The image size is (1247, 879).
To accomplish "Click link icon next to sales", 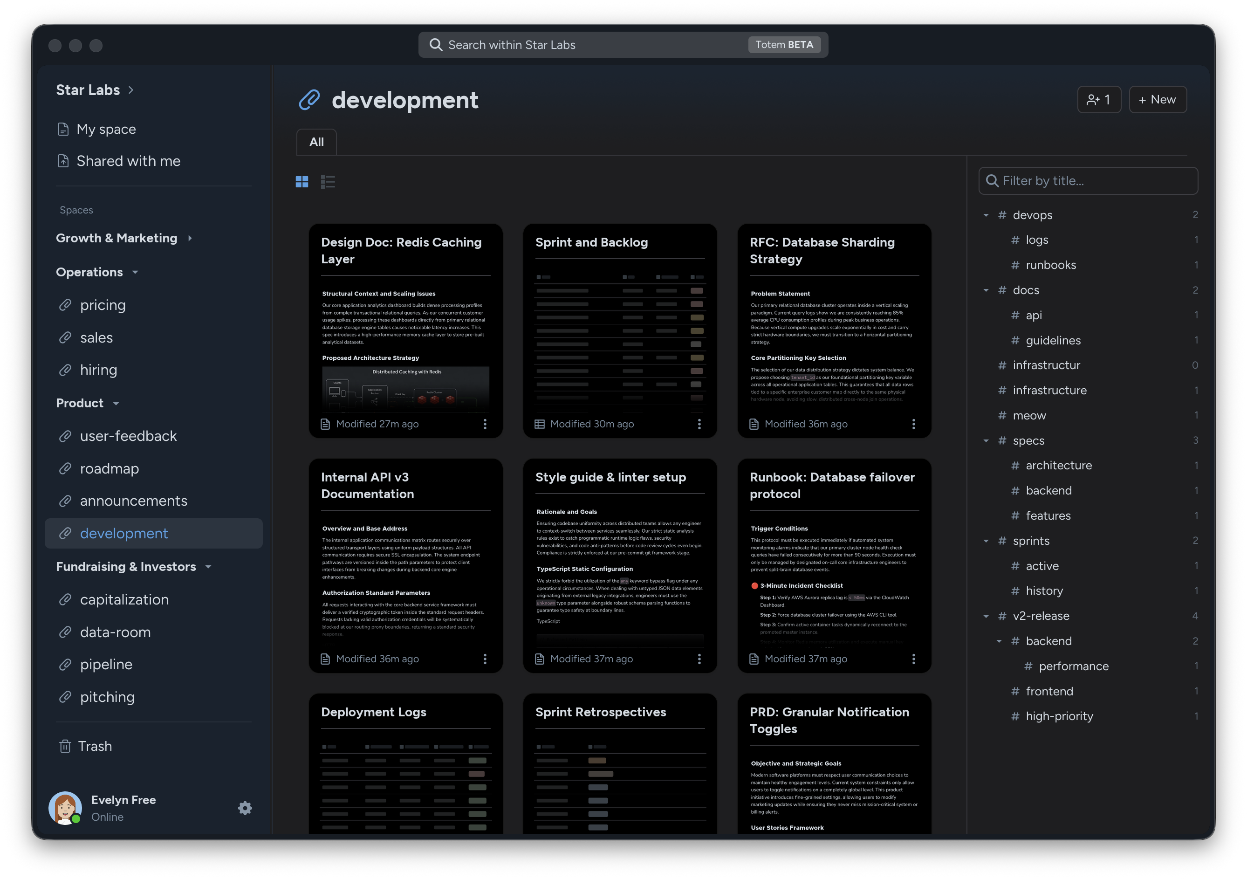I will click(65, 337).
